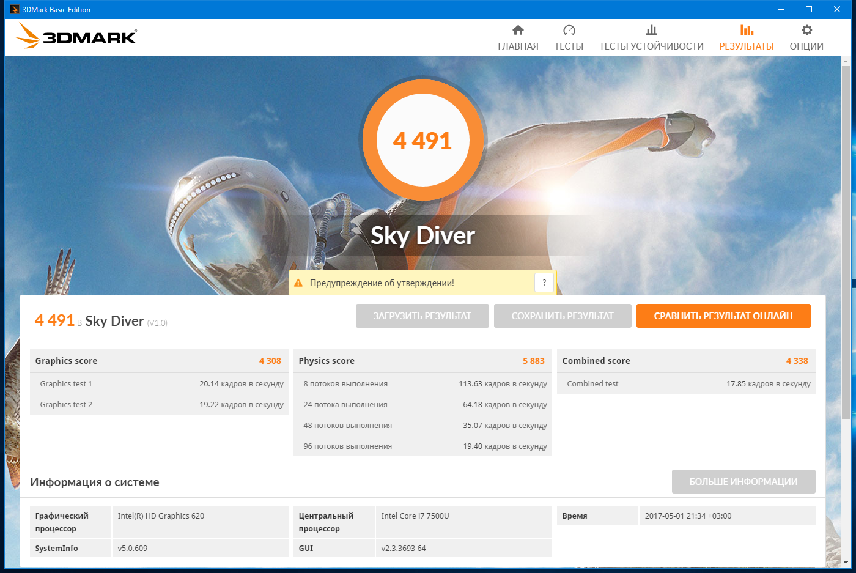This screenshot has width=856, height=573.
Task: Click the Physics score value 5 883
Action: [x=534, y=361]
